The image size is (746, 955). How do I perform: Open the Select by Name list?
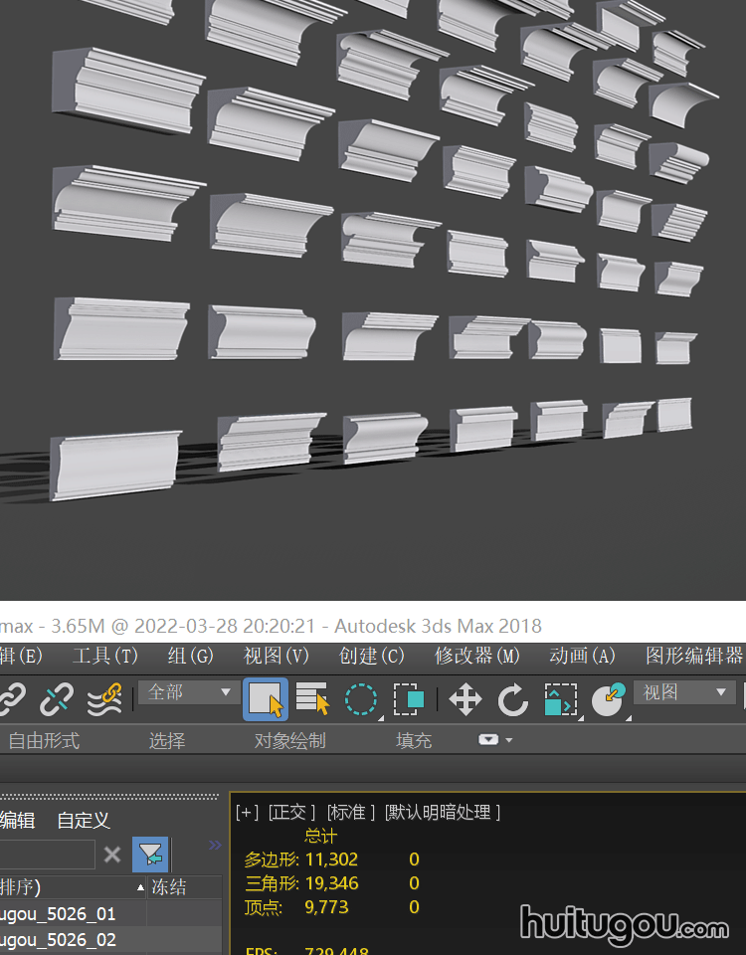pyautogui.click(x=312, y=699)
